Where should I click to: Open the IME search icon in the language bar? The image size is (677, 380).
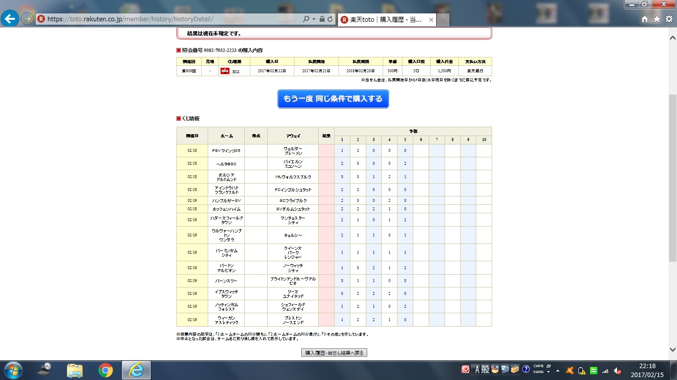pos(505,370)
